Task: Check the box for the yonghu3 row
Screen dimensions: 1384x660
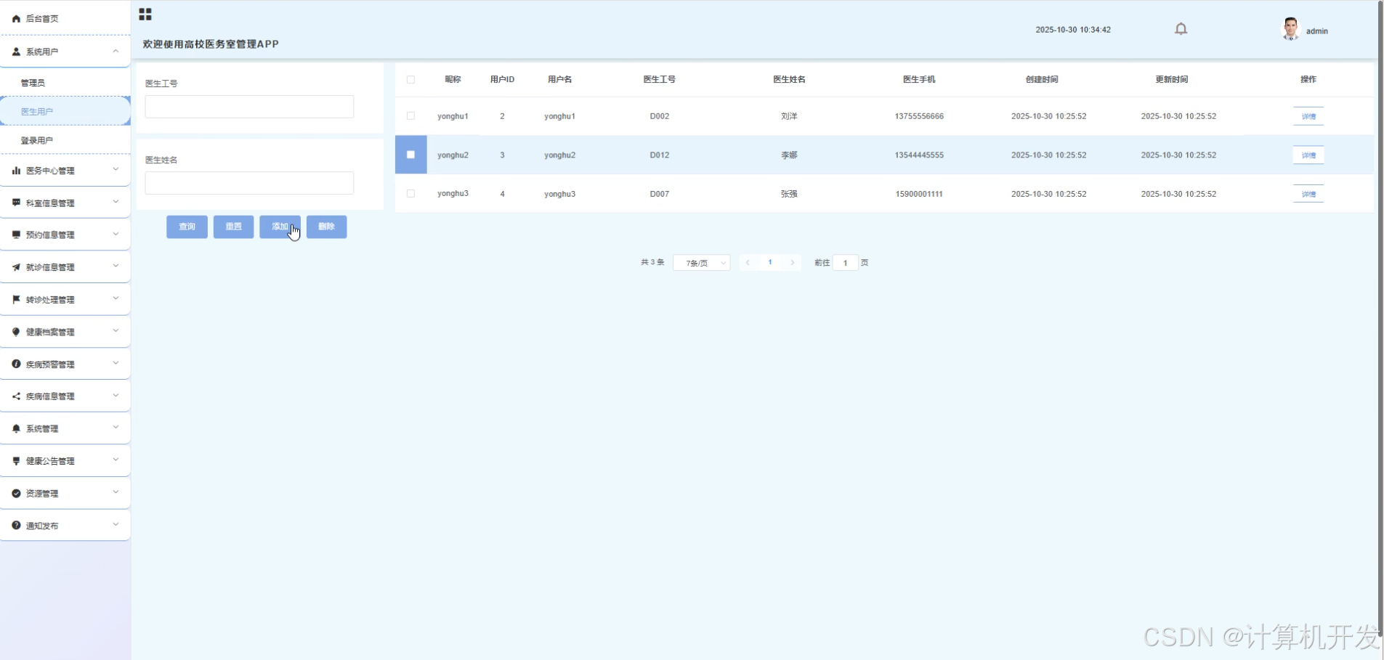Action: tap(410, 194)
